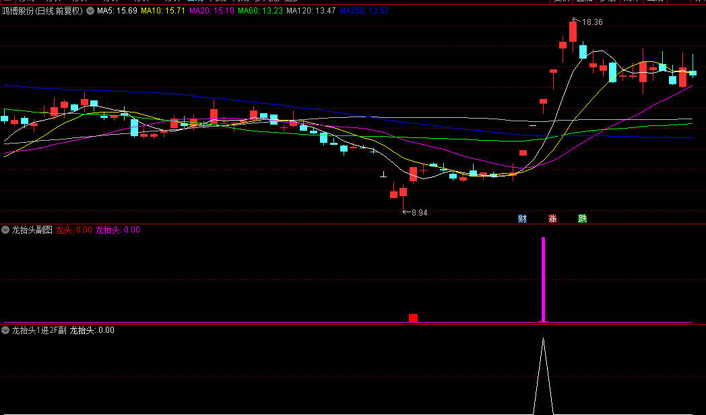Click the 8.94 low price marker

pyautogui.click(x=418, y=212)
